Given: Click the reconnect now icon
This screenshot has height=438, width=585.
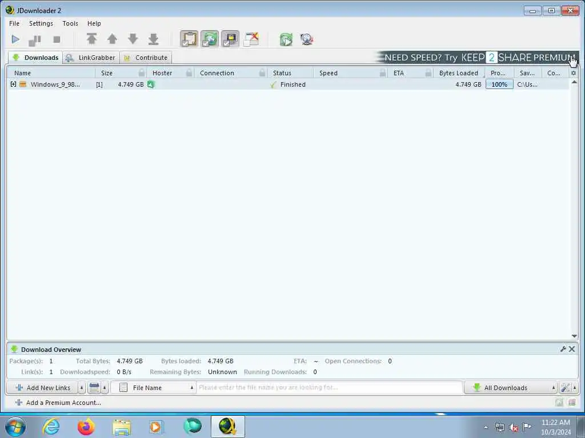Looking at the screenshot, I should click(x=286, y=39).
